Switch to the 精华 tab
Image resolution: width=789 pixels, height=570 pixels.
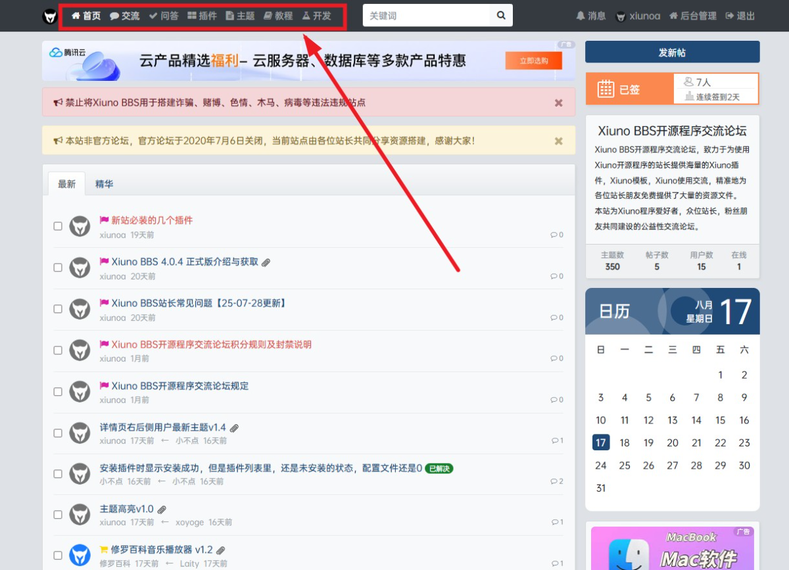(x=105, y=184)
